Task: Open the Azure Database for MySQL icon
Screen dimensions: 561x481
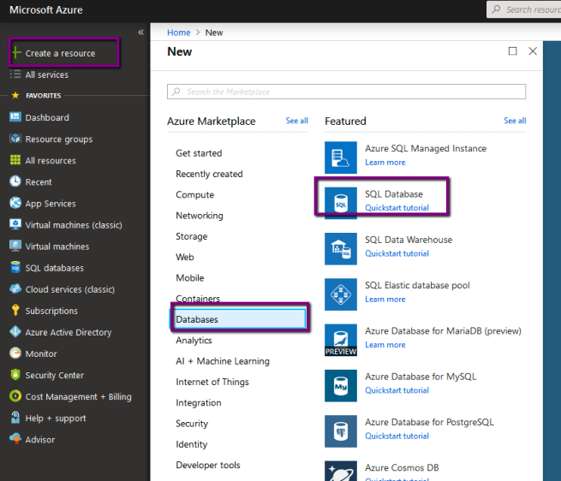Action: point(341,385)
